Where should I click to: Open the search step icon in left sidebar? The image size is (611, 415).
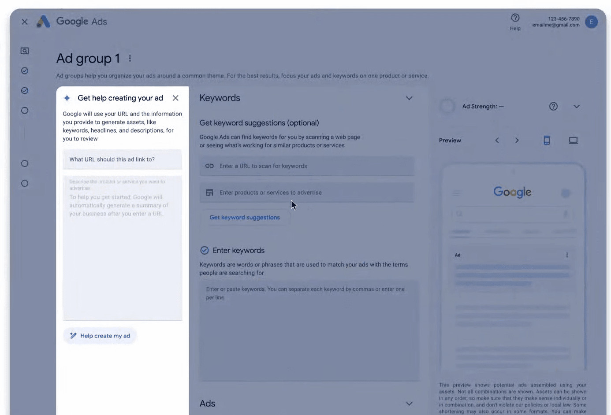tap(25, 51)
